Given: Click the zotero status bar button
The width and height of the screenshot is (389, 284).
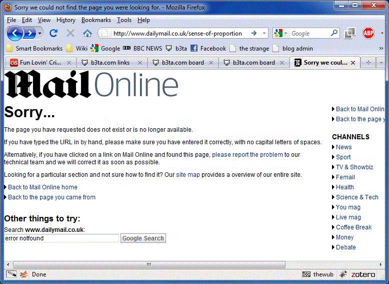Looking at the screenshot, I should [363, 274].
